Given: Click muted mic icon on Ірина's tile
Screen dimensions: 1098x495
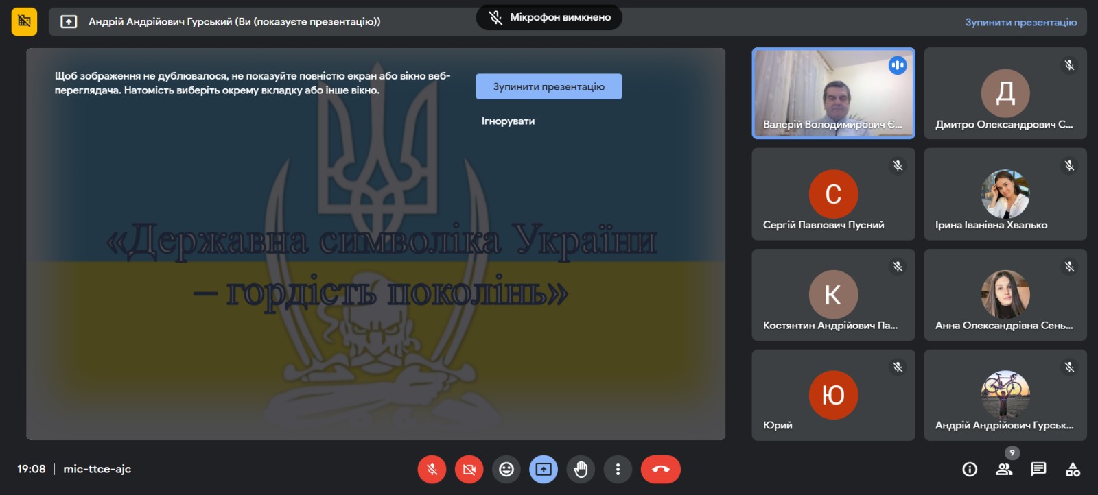Looking at the screenshot, I should (x=1069, y=166).
